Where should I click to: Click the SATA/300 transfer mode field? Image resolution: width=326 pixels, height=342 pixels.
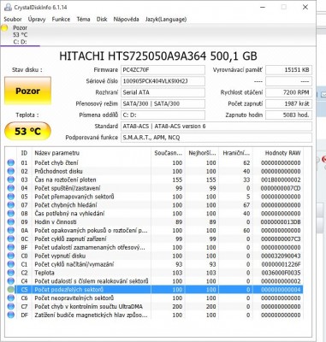[163, 103]
